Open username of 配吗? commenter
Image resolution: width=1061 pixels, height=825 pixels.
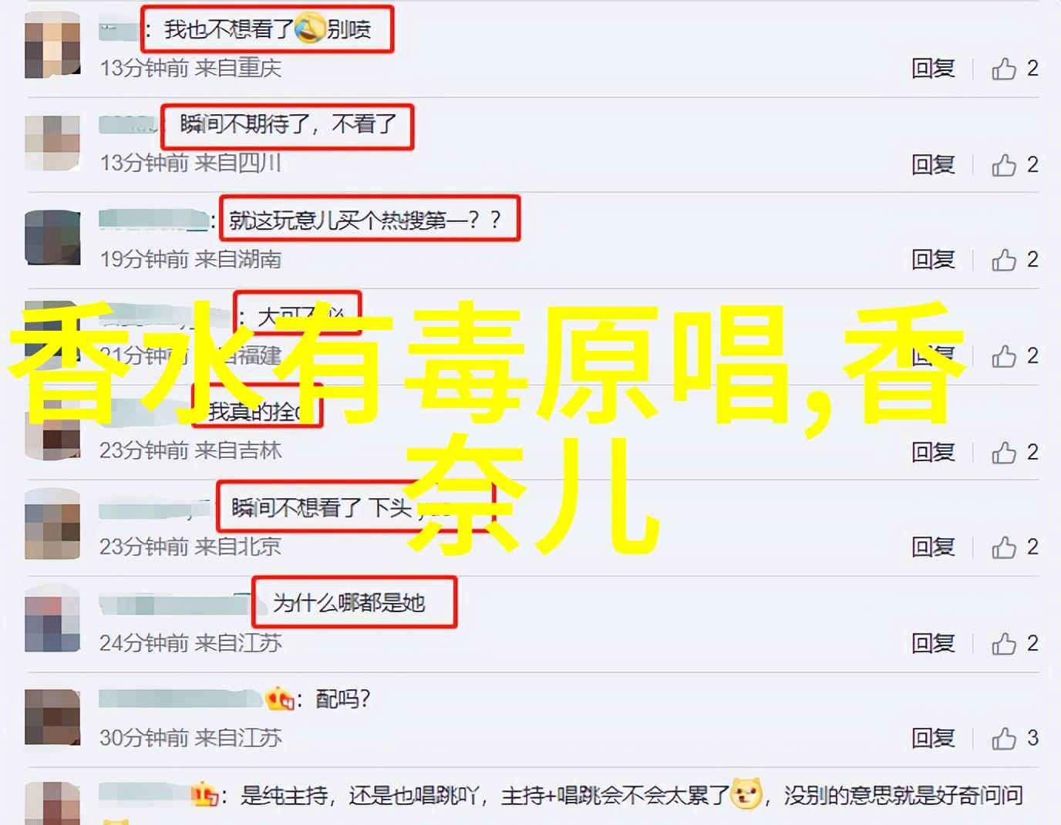click(x=181, y=699)
